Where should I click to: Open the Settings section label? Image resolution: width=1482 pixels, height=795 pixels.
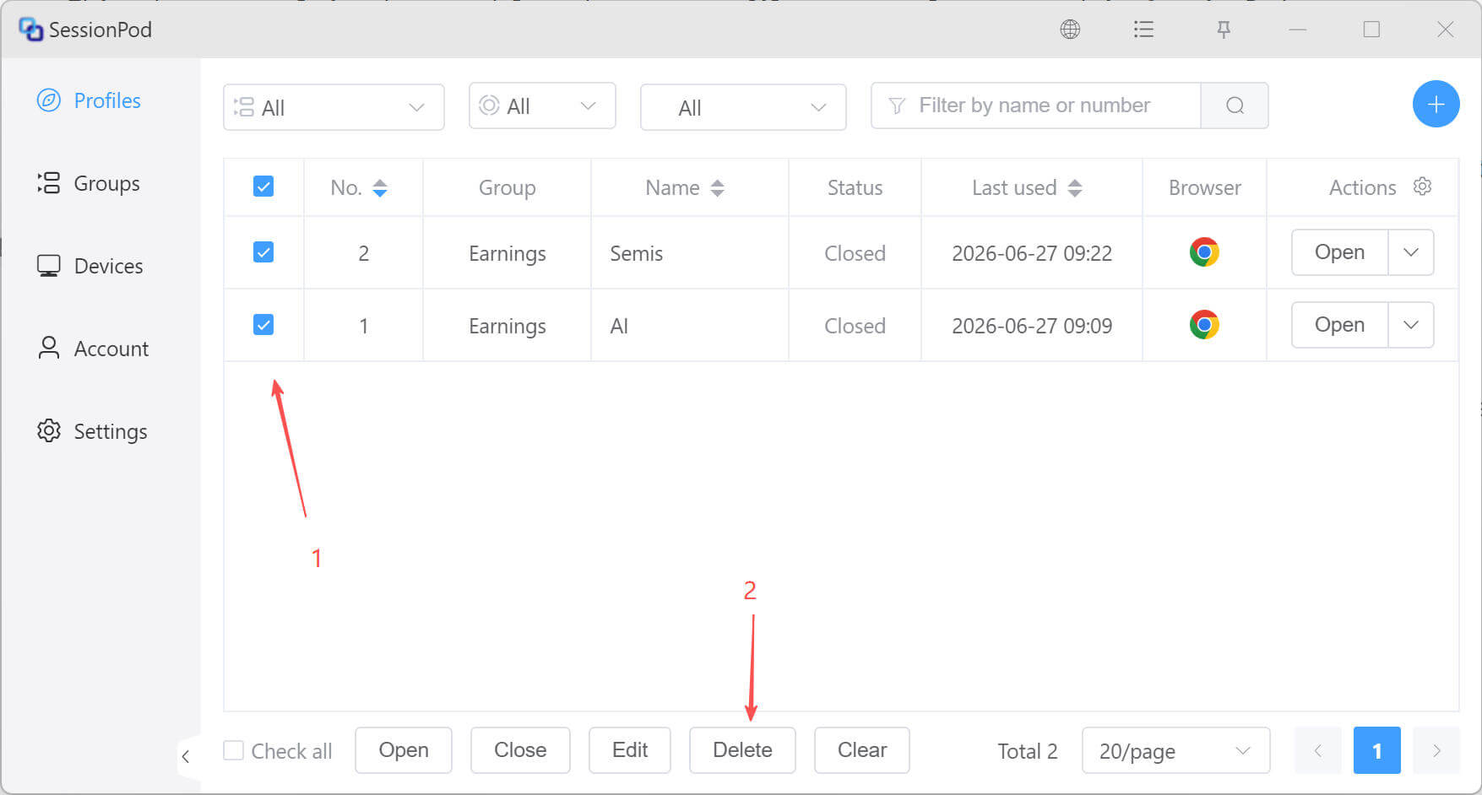point(111,431)
